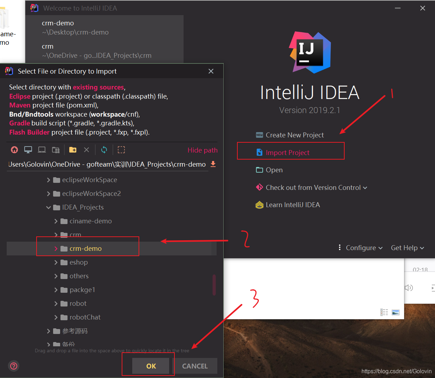The width and height of the screenshot is (435, 378).
Task: Open help question mark icon
Action: click(x=14, y=366)
